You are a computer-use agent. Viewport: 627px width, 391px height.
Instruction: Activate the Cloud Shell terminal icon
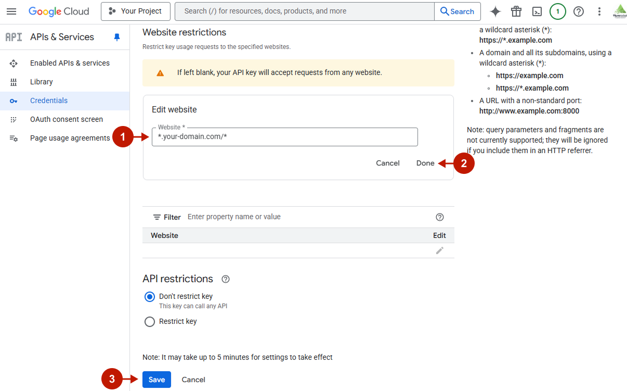537,11
